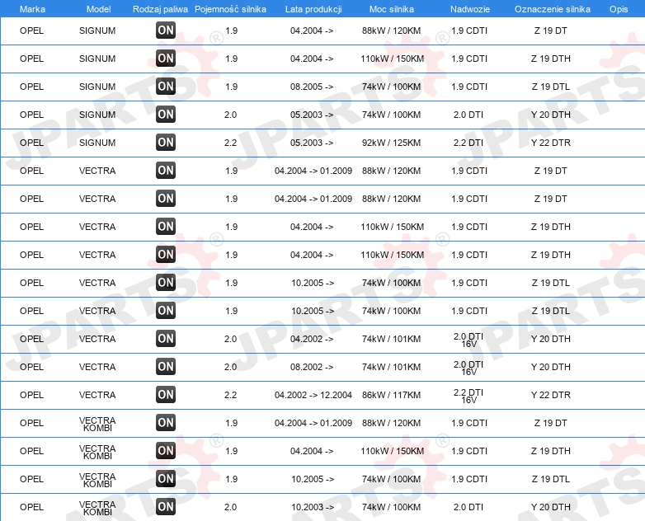
Task: Click Z 19 DTH in VECTRA KOMBI row
Action: [550, 451]
